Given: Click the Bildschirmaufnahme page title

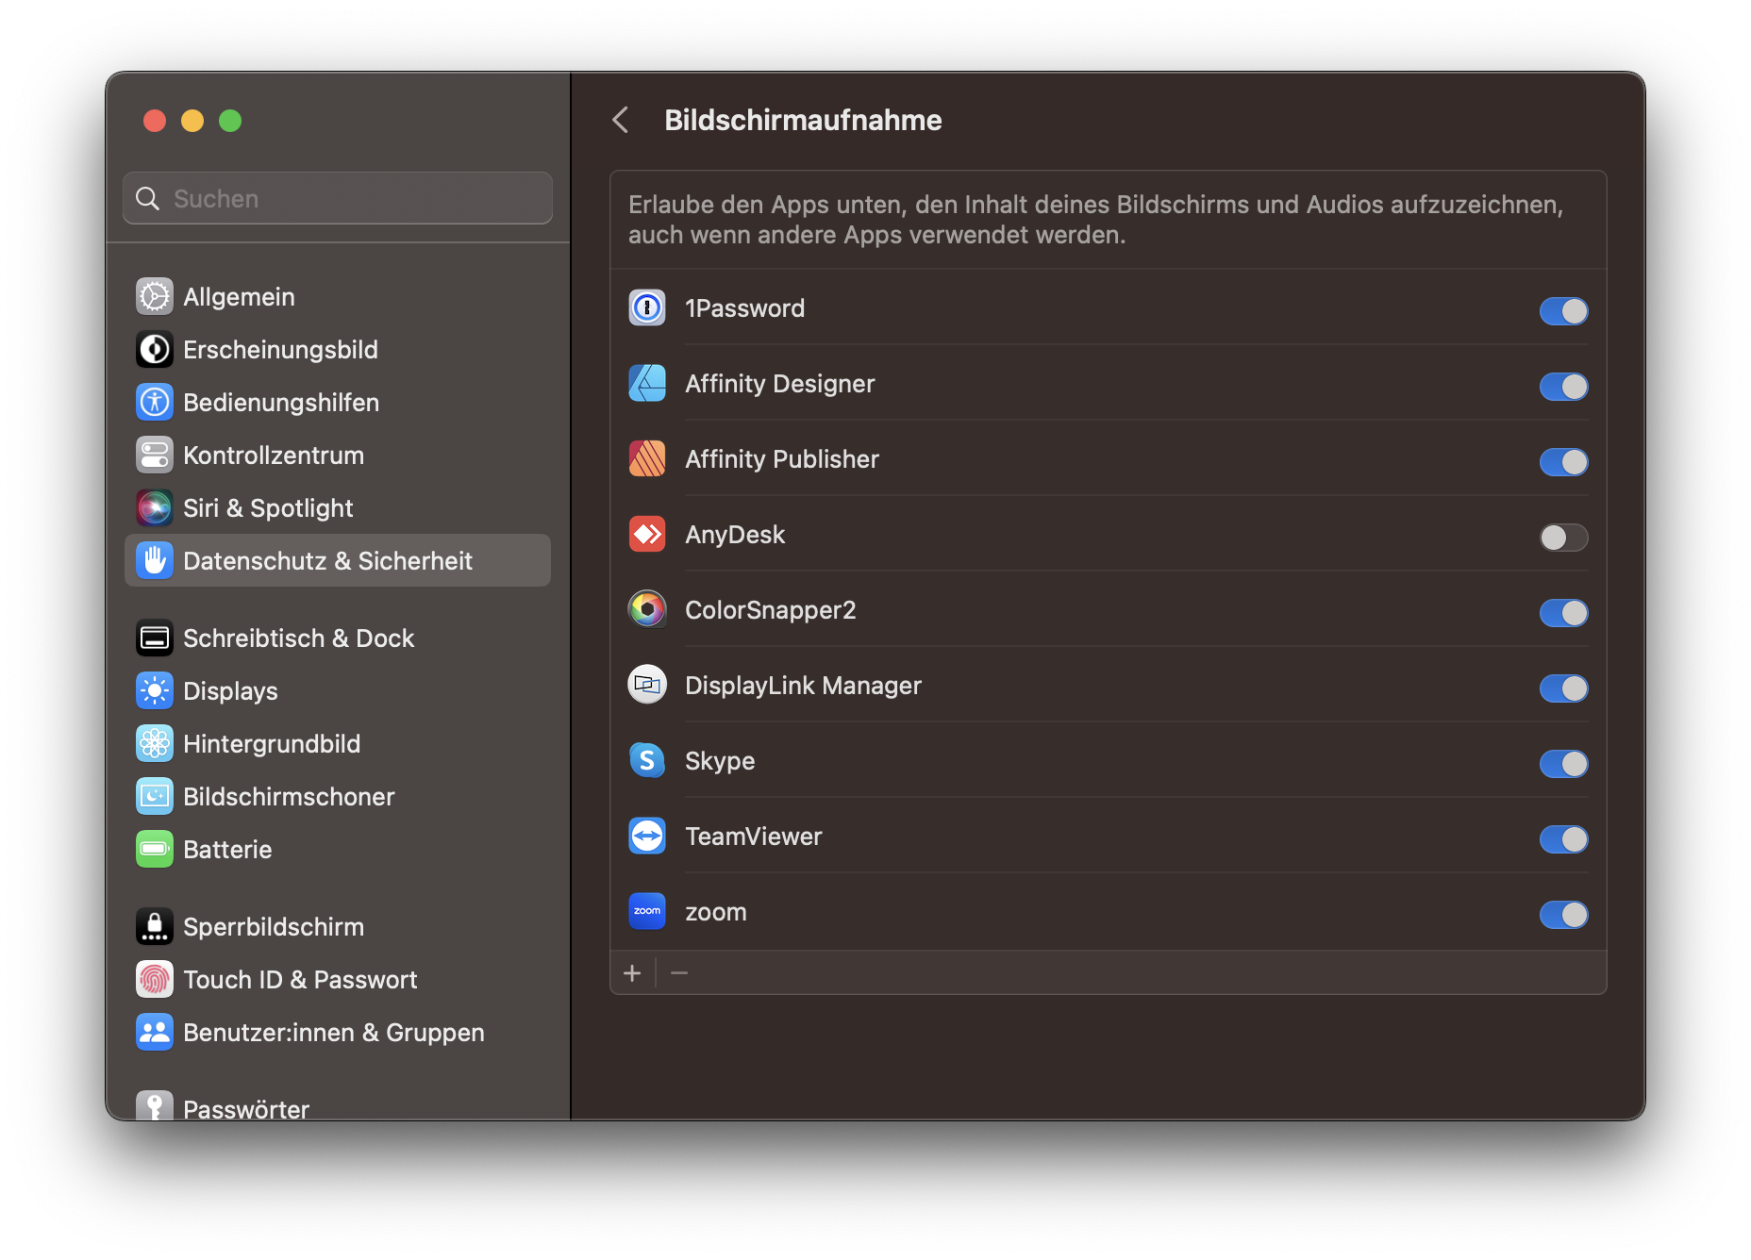Looking at the screenshot, I should click(x=803, y=120).
